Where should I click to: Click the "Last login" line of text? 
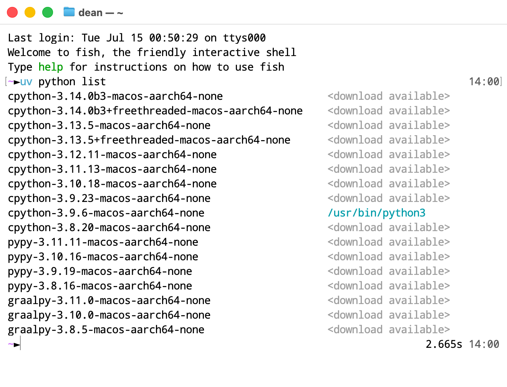coord(137,38)
